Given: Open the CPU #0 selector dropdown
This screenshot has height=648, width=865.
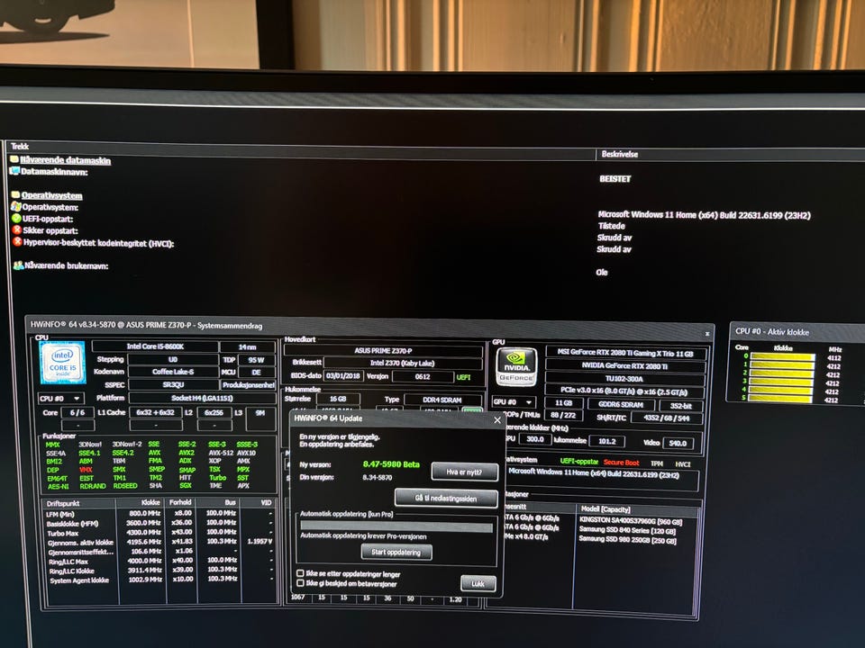Looking at the screenshot, I should point(60,399).
